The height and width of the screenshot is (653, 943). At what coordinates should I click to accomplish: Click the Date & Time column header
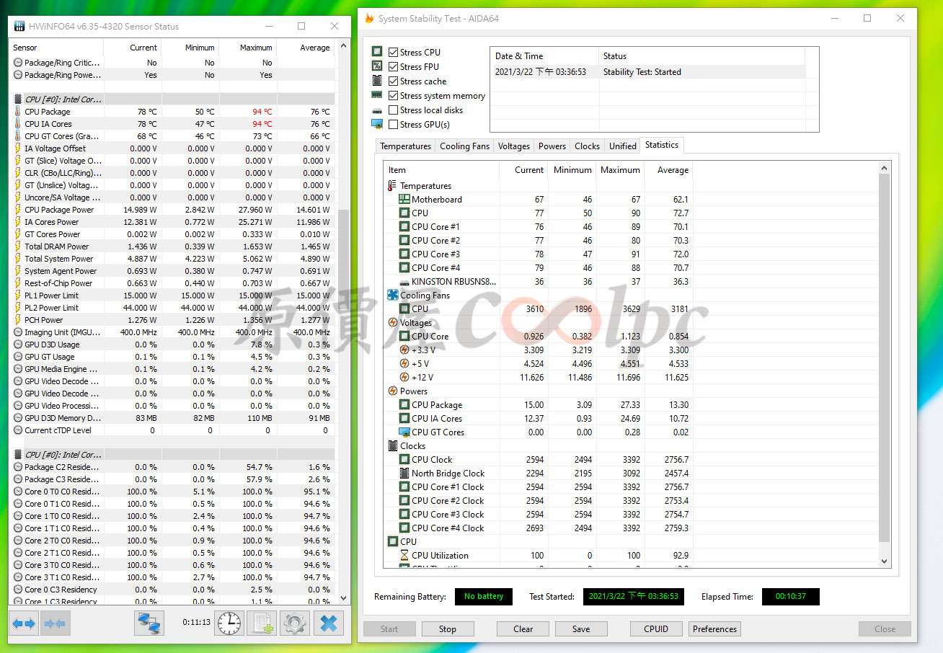tap(544, 56)
